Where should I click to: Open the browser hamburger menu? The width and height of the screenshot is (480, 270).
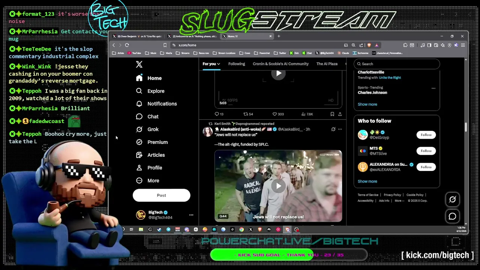(x=463, y=45)
